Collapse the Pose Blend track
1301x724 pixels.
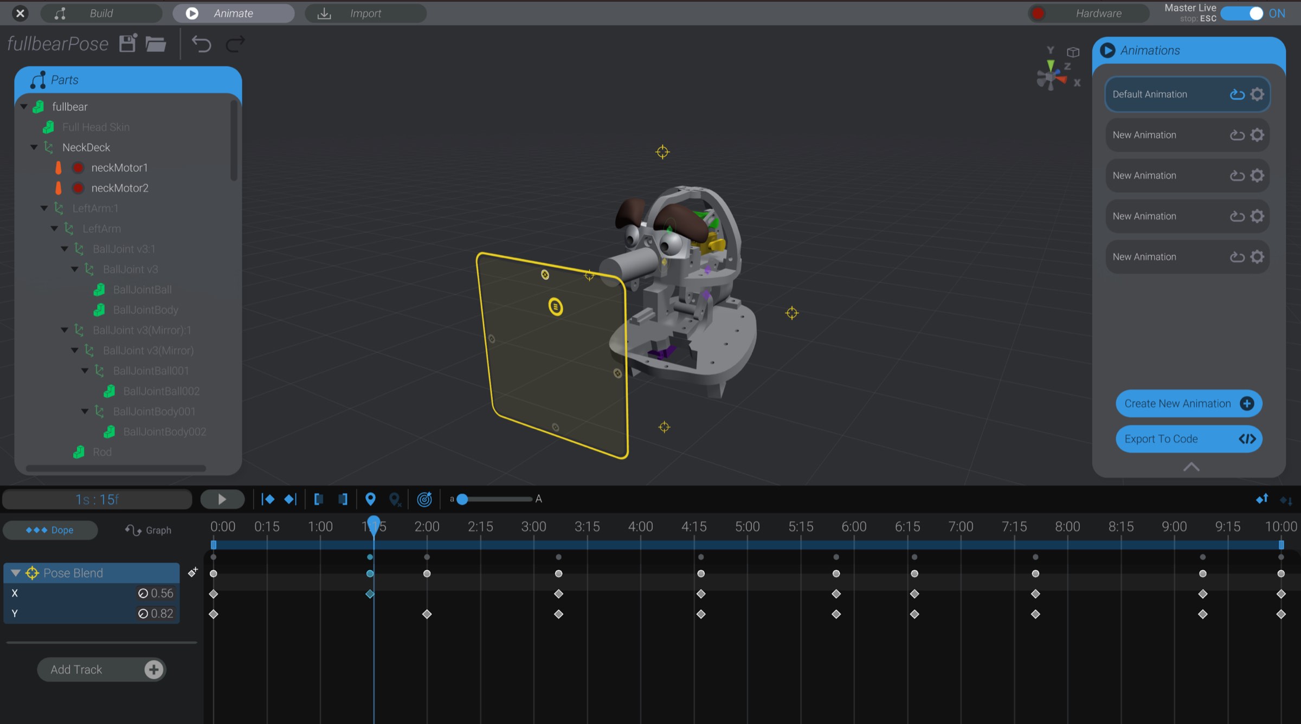[16, 572]
